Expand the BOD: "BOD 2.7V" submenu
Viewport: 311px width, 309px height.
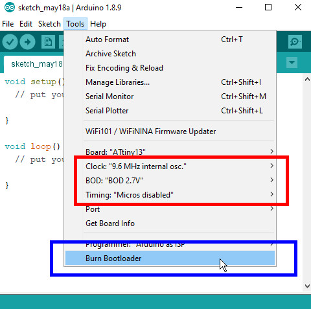click(170, 181)
